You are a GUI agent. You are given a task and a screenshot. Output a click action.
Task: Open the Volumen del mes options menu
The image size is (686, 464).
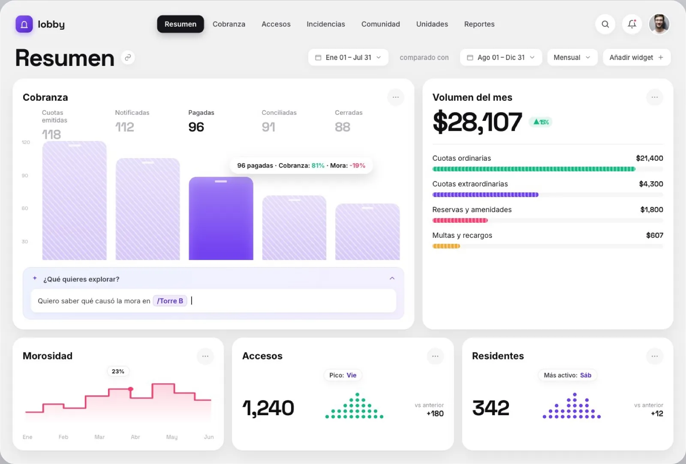(654, 97)
